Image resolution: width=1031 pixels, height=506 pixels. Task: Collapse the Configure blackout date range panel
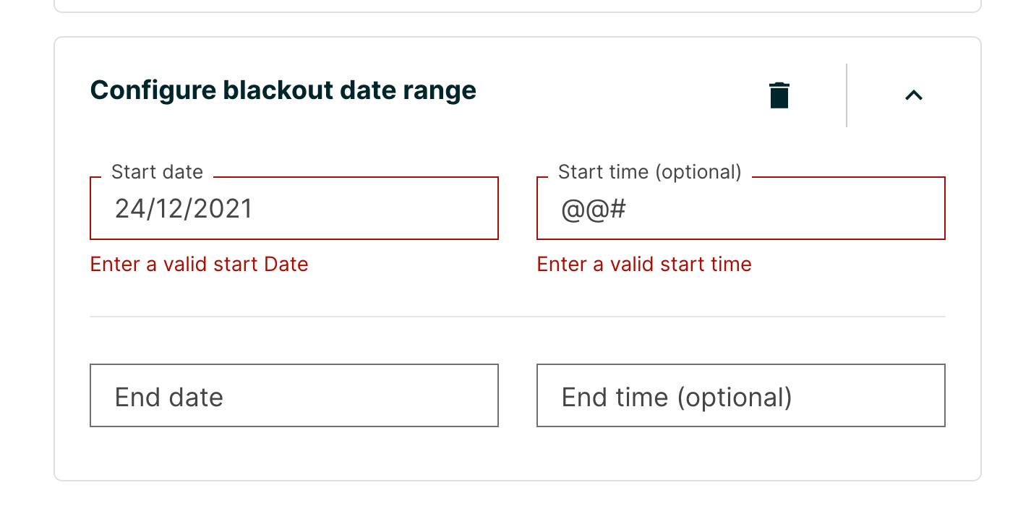[x=914, y=95]
